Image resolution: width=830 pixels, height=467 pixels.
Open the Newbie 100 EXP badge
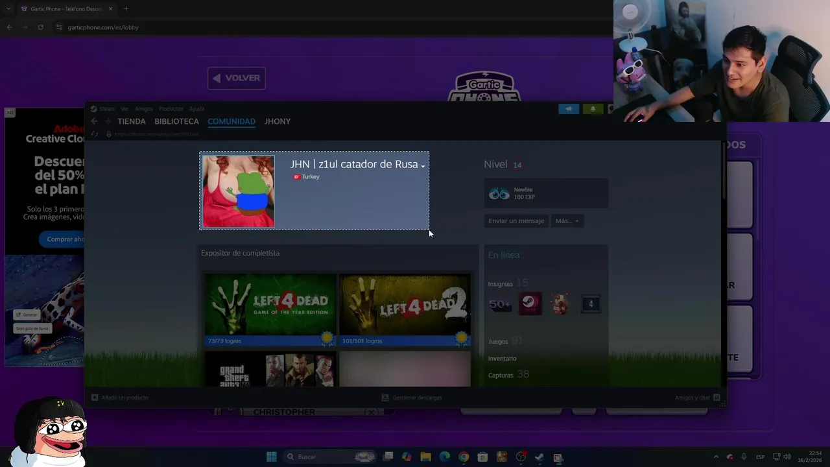click(x=546, y=193)
